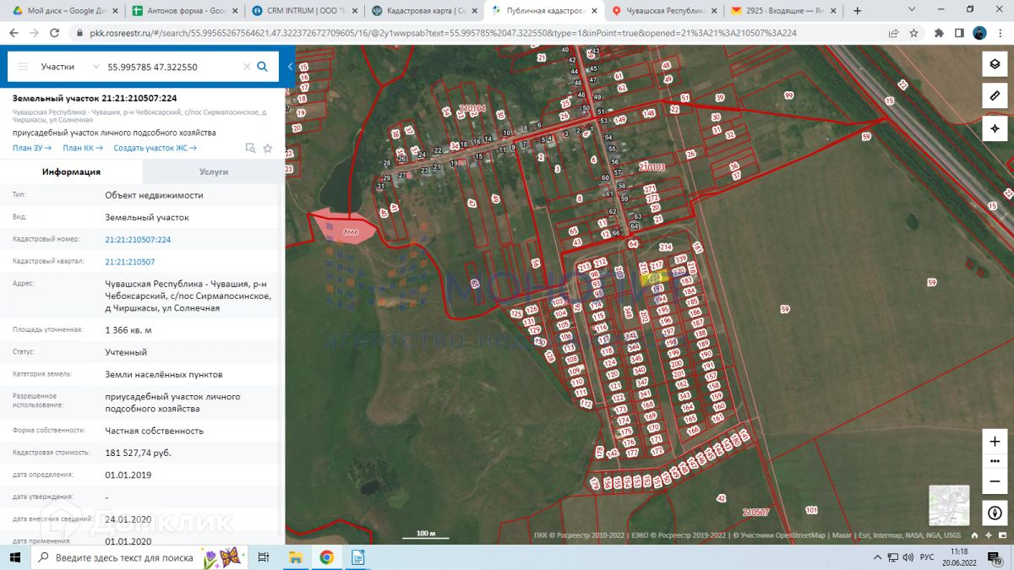Zoom in on the map

[x=995, y=442]
